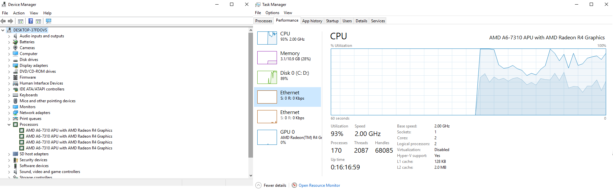
Task: Switch to the Processes tab
Action: (264, 21)
